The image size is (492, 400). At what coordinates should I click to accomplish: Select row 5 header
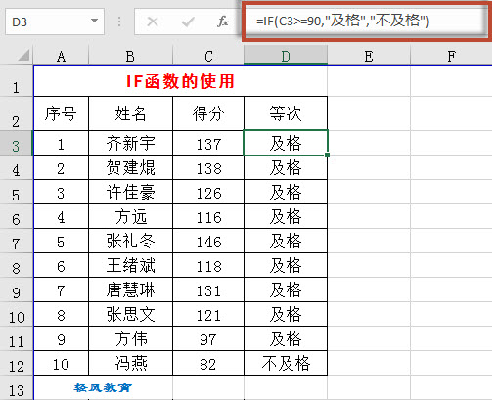tap(17, 192)
